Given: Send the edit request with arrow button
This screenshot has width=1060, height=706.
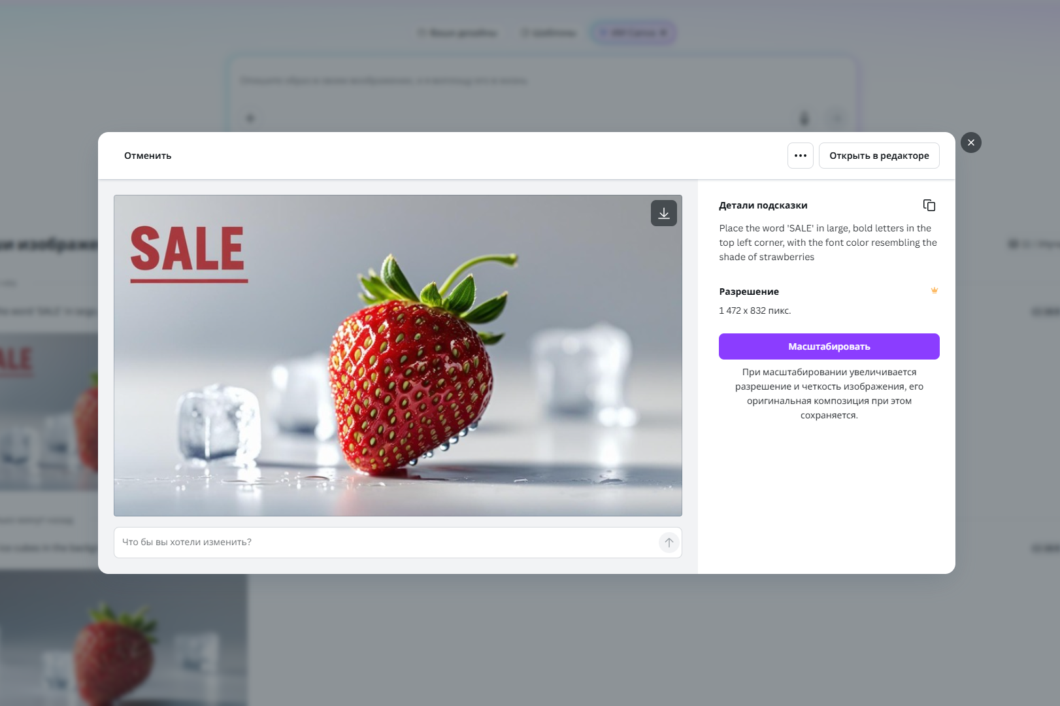Looking at the screenshot, I should pyautogui.click(x=669, y=543).
